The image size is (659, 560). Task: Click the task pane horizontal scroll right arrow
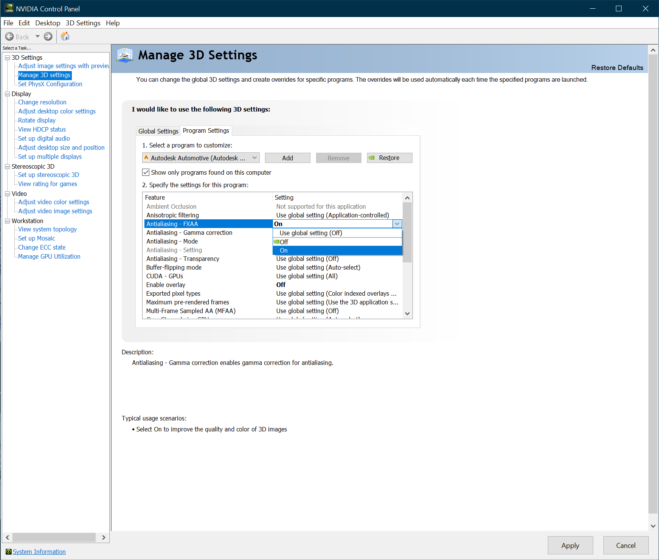pos(104,537)
